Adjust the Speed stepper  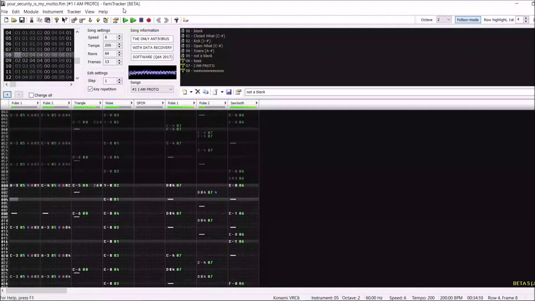tap(119, 37)
